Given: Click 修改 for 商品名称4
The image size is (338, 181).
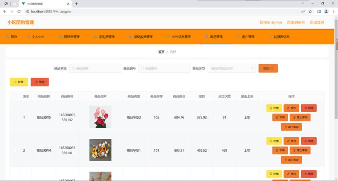Looking at the screenshot, I should pyautogui.click(x=292, y=141).
